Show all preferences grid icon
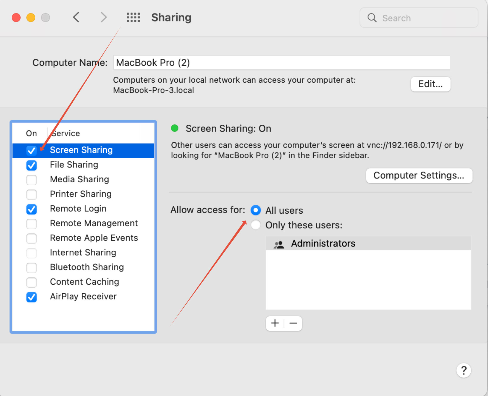 133,17
